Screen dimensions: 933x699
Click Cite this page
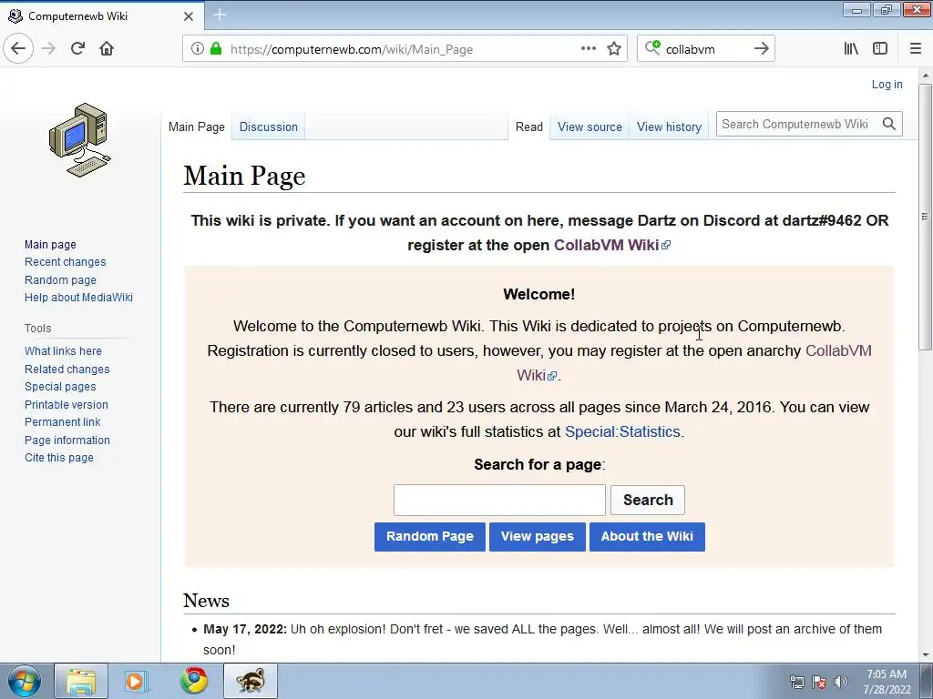[x=59, y=458]
